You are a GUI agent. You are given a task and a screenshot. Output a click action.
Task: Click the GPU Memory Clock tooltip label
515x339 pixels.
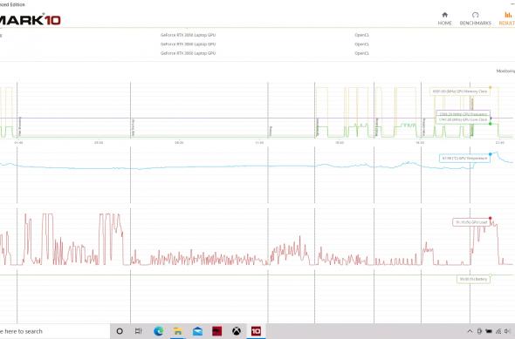(459, 92)
